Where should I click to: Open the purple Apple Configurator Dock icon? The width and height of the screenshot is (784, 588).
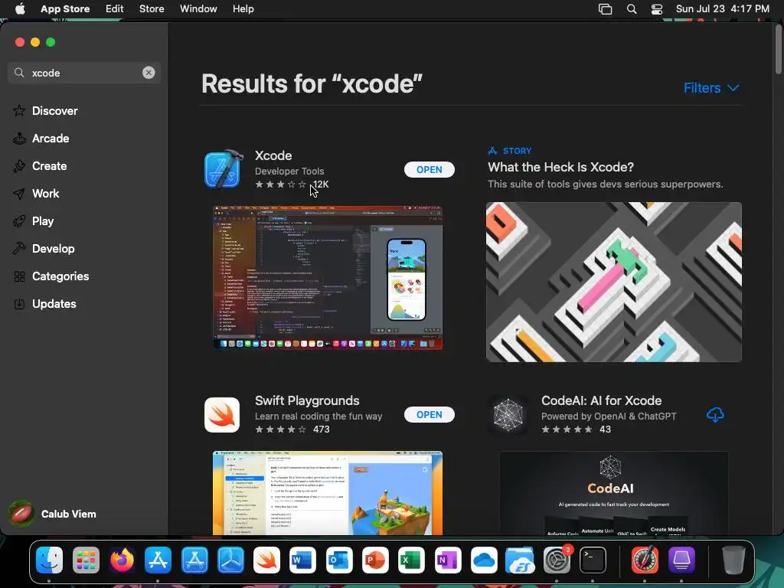[x=681, y=560]
